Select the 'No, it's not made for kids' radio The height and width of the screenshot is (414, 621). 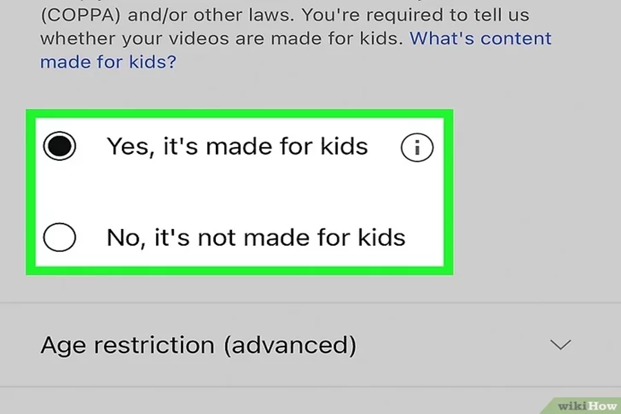pyautogui.click(x=59, y=237)
